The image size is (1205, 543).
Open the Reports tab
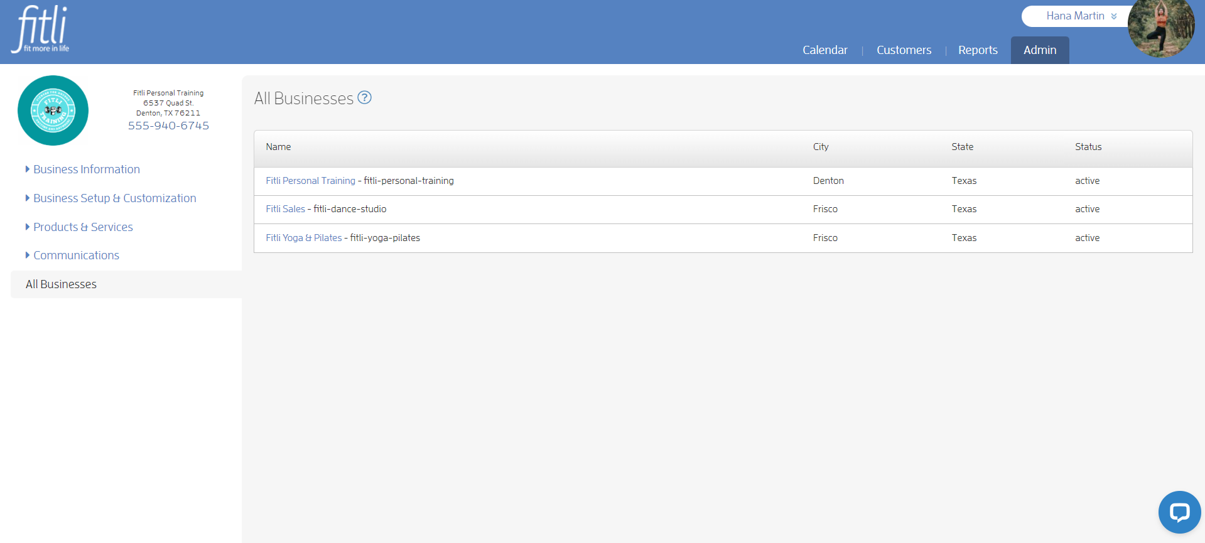pyautogui.click(x=978, y=50)
